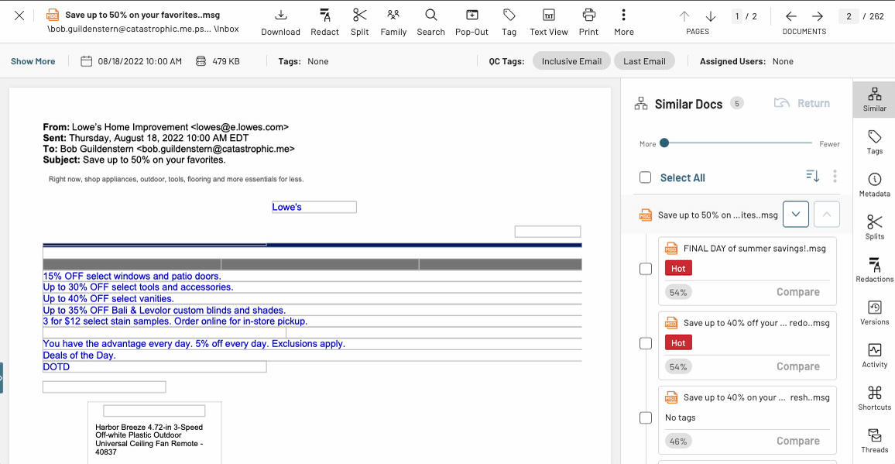Viewport: 895px width, 464px height.
Task: Open the Activity side panel tab
Action: 874,356
